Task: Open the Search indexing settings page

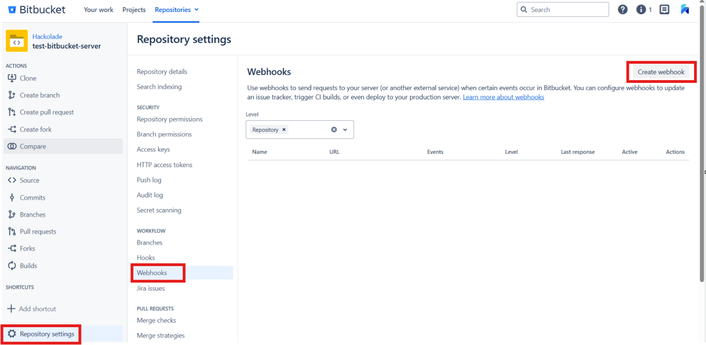Action: tap(159, 86)
